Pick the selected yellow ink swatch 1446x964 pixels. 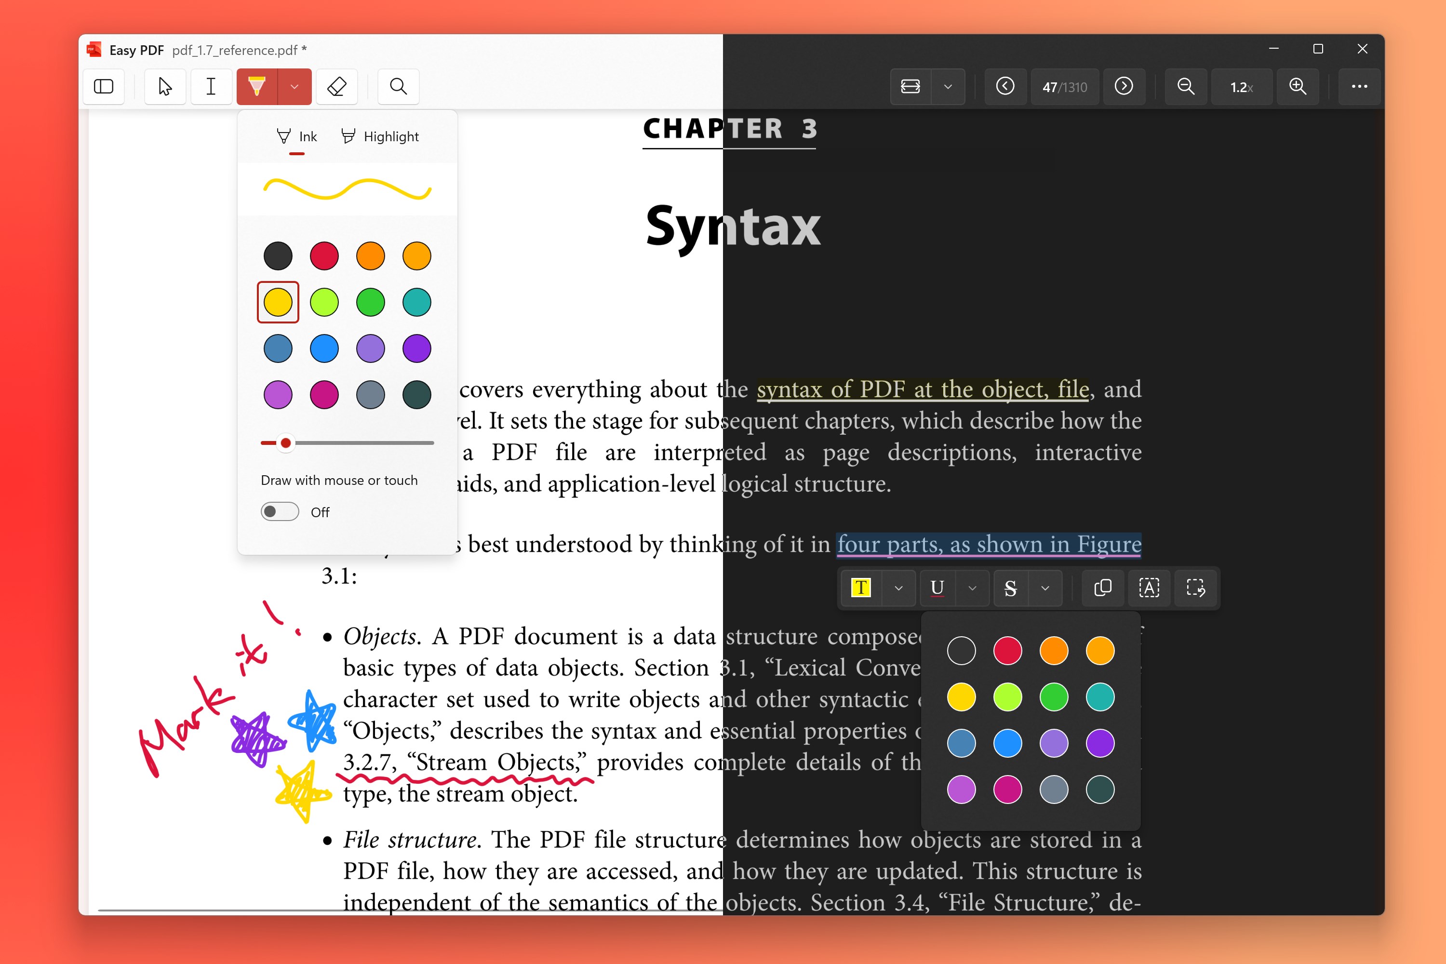tap(278, 302)
